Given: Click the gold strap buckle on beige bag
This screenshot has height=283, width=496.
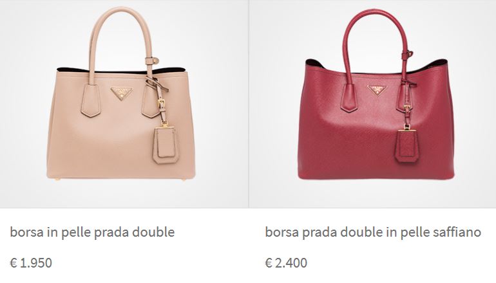Looking at the screenshot, I should click(161, 102).
